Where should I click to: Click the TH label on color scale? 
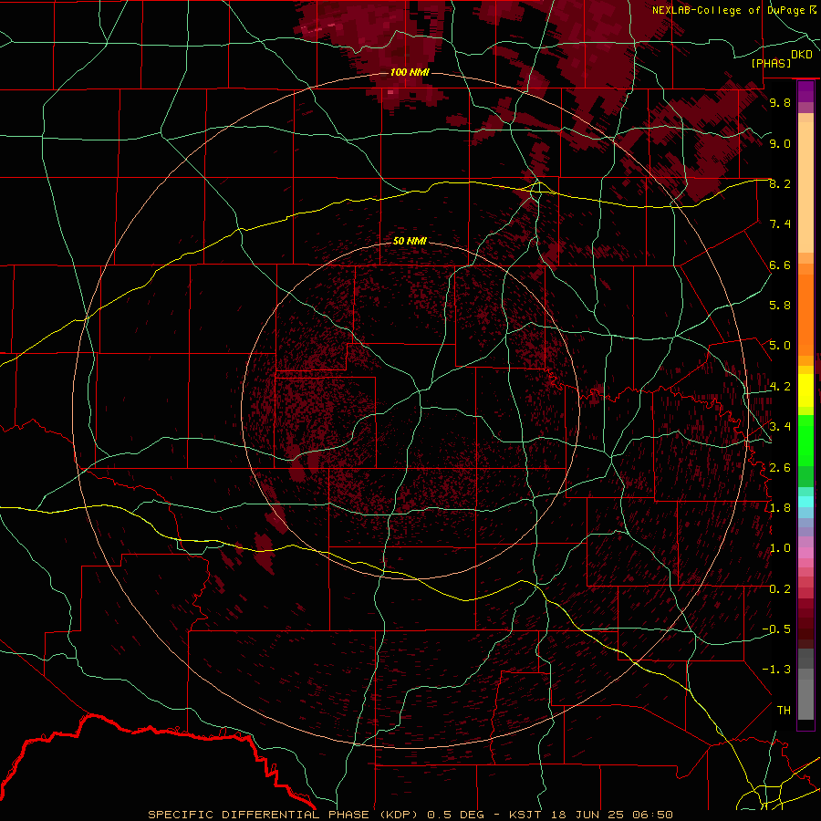click(784, 711)
